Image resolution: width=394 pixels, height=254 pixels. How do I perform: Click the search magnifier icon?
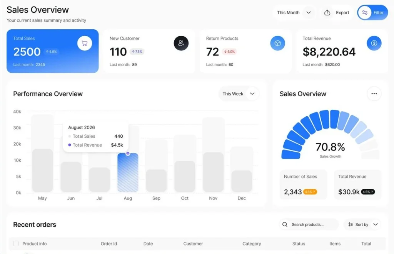tap(285, 224)
